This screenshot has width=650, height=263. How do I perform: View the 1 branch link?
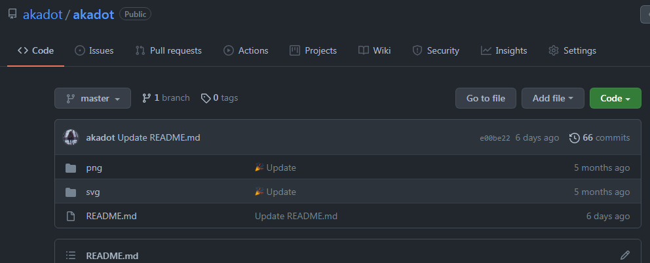[166, 98]
